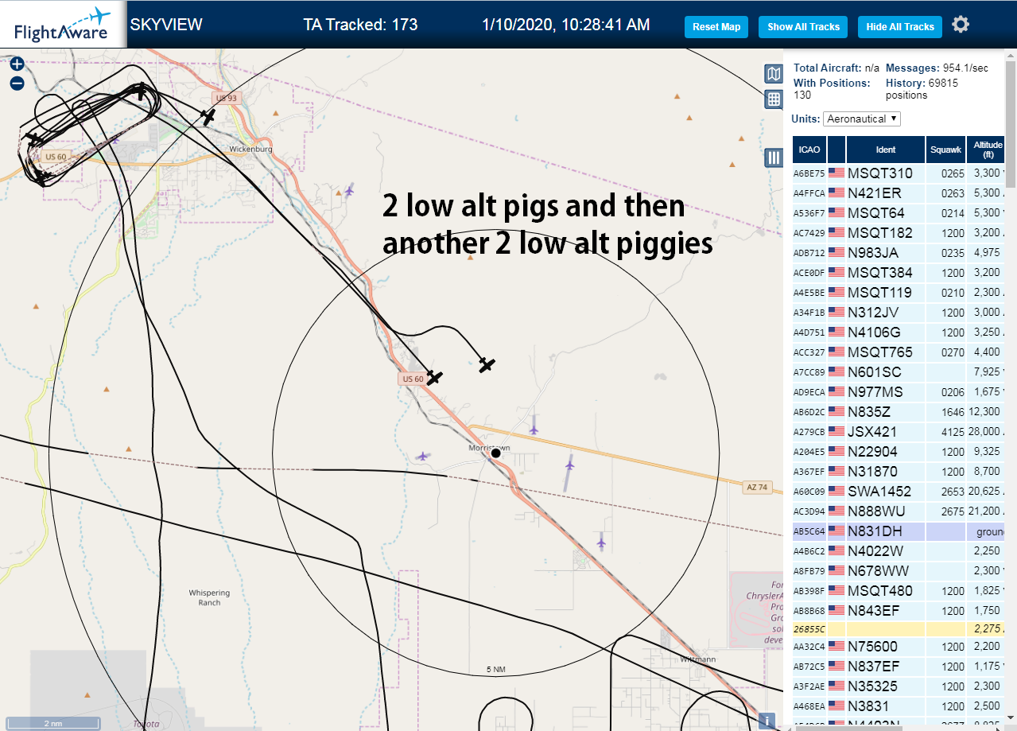Click the FlightAware logo
This screenshot has width=1017, height=731.
tap(63, 25)
